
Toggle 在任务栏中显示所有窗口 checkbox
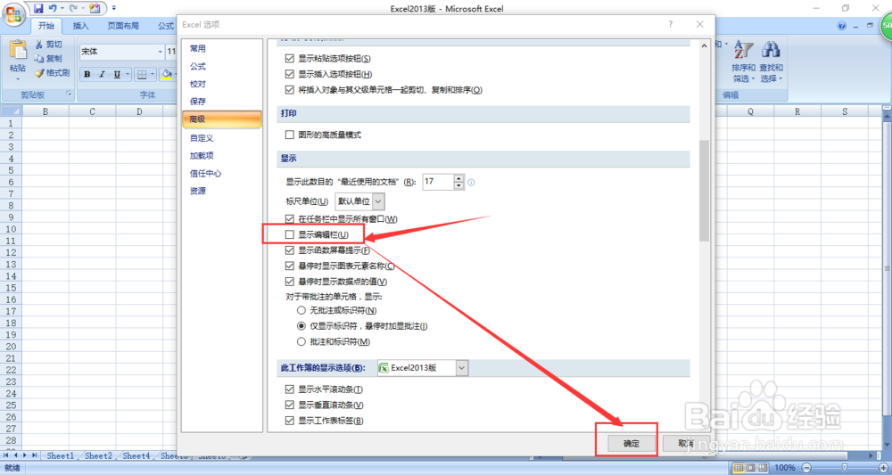290,218
